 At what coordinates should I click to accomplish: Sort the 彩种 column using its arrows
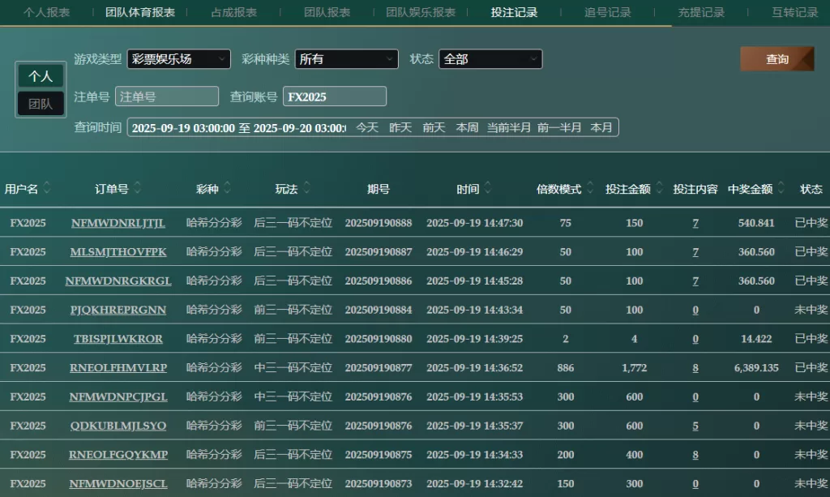pyautogui.click(x=228, y=189)
